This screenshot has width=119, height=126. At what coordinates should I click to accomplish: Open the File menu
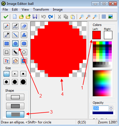[x=5, y=10]
